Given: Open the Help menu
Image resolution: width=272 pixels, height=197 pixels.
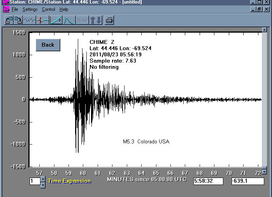Looking at the screenshot, I should (64, 9).
